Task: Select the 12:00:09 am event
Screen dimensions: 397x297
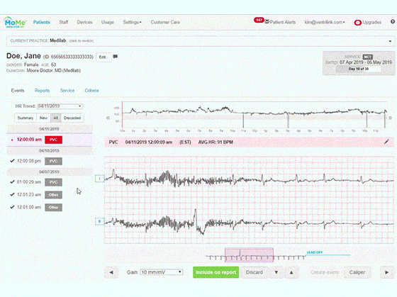Action: (x=50, y=140)
